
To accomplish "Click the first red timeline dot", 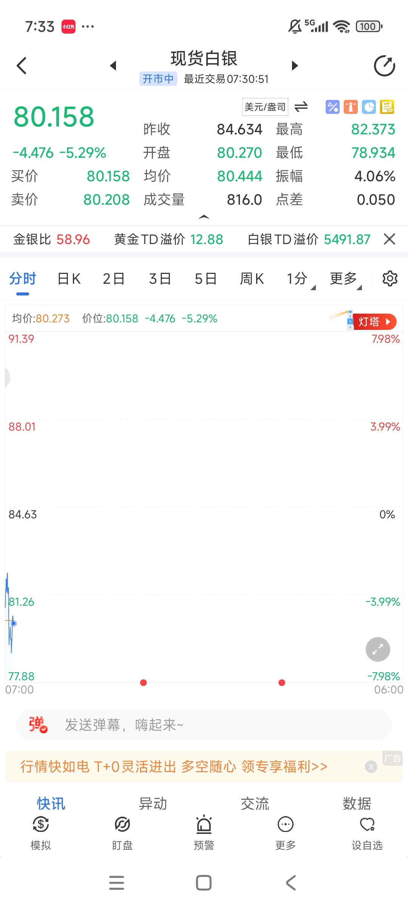I will pos(143,683).
